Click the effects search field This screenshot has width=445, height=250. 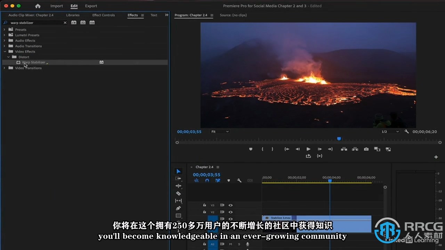35,23
